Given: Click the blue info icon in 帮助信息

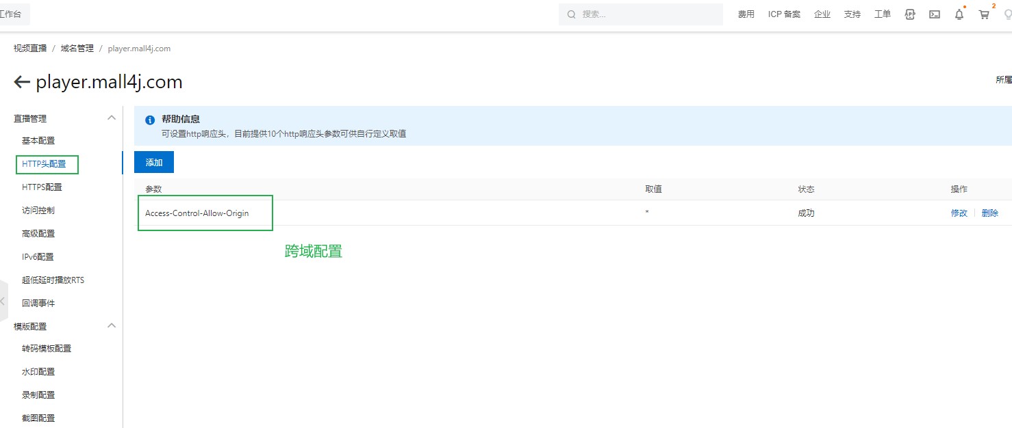Looking at the screenshot, I should 150,120.
